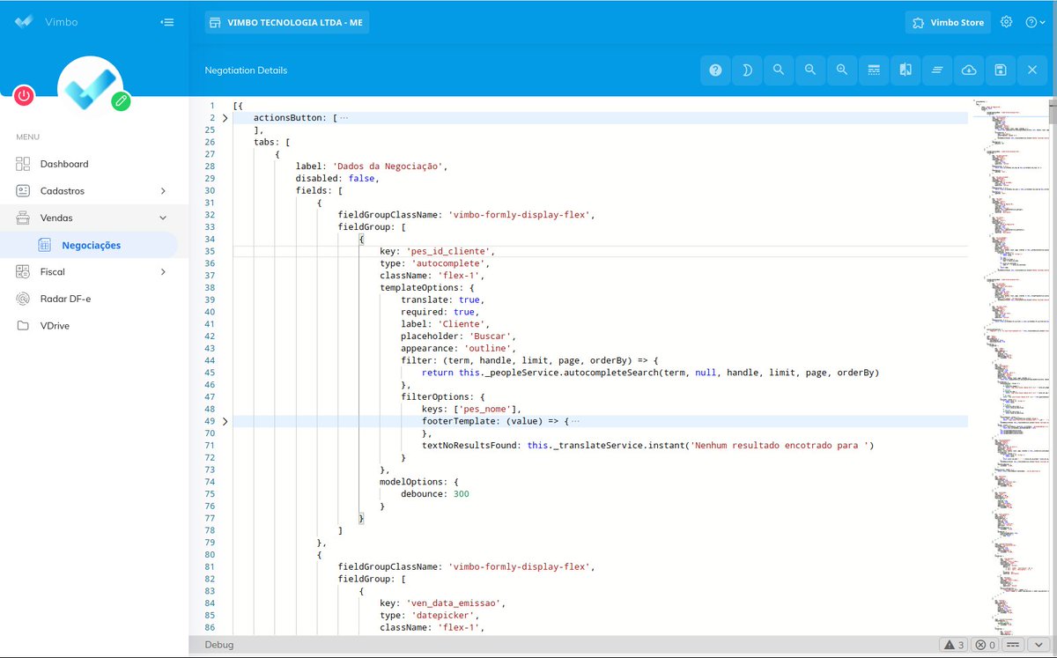The height and width of the screenshot is (658, 1057).
Task: Toggle dark theme with moon icon
Action: pyautogui.click(x=747, y=70)
